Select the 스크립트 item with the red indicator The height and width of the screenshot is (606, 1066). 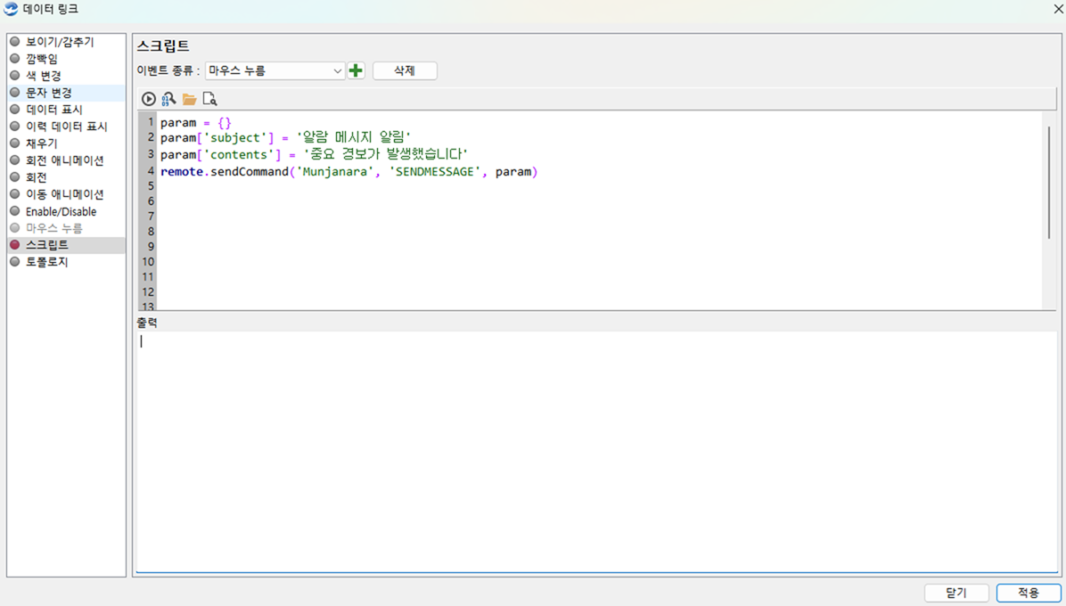click(46, 245)
